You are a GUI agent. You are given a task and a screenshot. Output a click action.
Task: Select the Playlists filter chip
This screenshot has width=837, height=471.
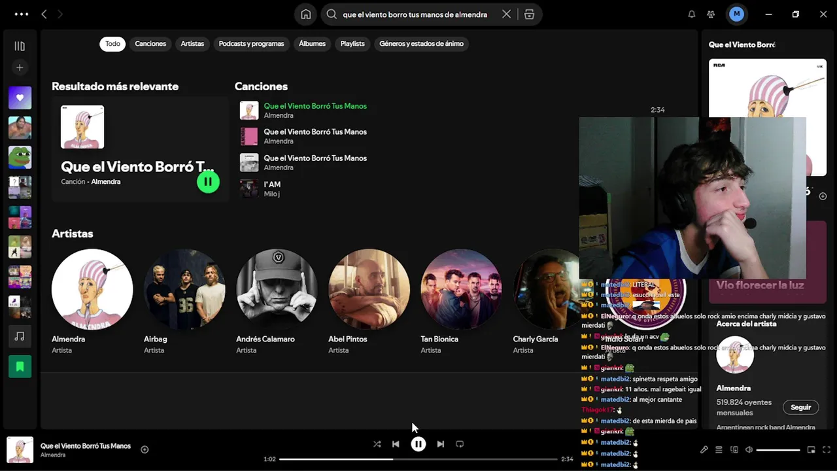click(352, 44)
